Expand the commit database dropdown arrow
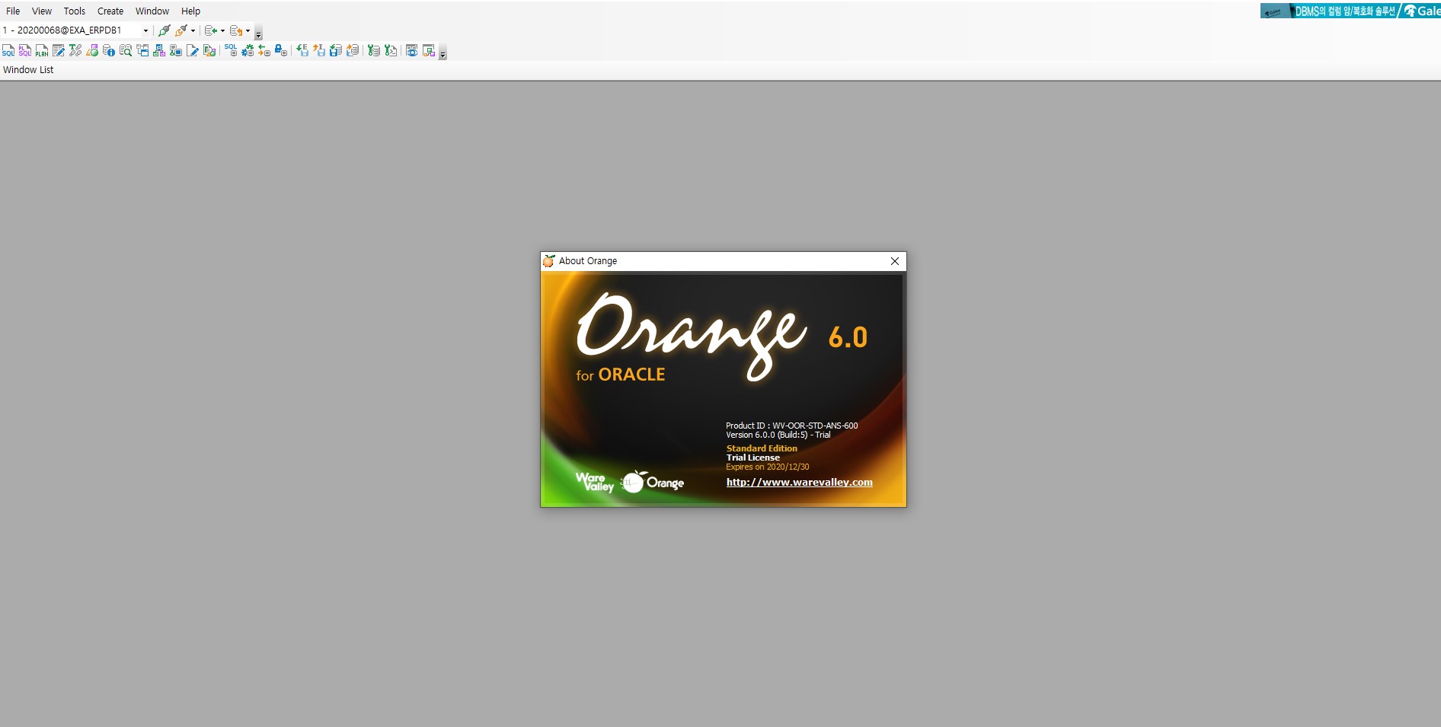 click(222, 31)
